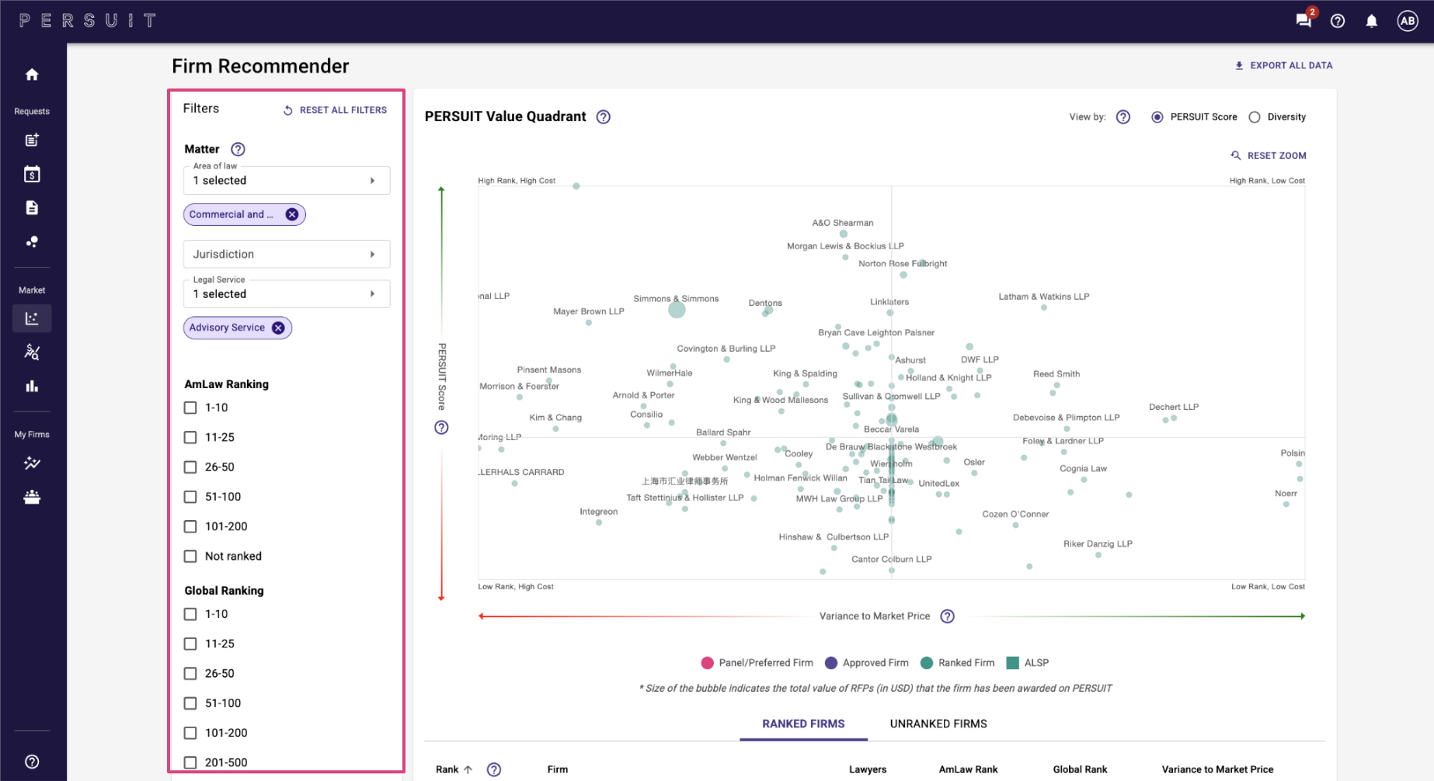Open the My Firms sparkle trend icon
This screenshot has width=1434, height=781.
pyautogui.click(x=32, y=463)
